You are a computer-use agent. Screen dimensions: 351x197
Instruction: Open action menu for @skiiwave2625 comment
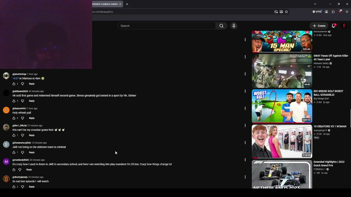click(x=245, y=91)
